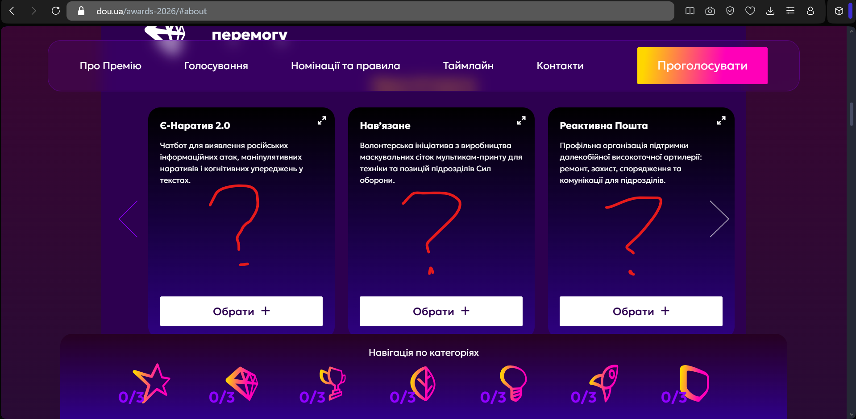The height and width of the screenshot is (419, 856).
Task: Jump to the trophy category icon
Action: [333, 383]
